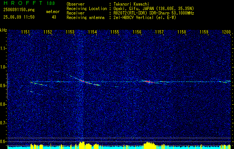Image resolution: width=234 pixels, height=149 pixels.
Task: Click the 0.9 kHz frequency label
Action: [x=3, y=86]
